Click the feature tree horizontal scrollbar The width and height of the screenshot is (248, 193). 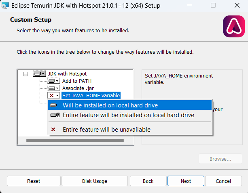[x=75, y=141]
